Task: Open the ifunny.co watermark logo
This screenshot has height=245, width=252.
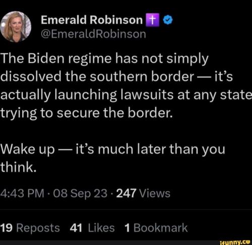Action: [235, 242]
